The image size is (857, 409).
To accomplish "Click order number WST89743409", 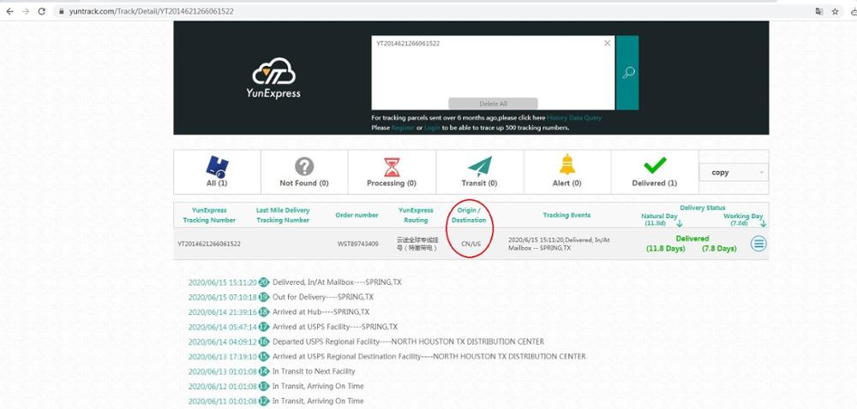I will coord(357,244).
